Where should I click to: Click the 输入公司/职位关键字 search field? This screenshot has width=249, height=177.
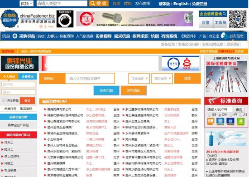point(90,79)
